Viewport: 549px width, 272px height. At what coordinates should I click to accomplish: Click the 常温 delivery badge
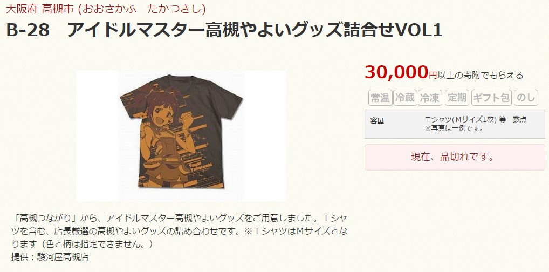click(x=380, y=98)
